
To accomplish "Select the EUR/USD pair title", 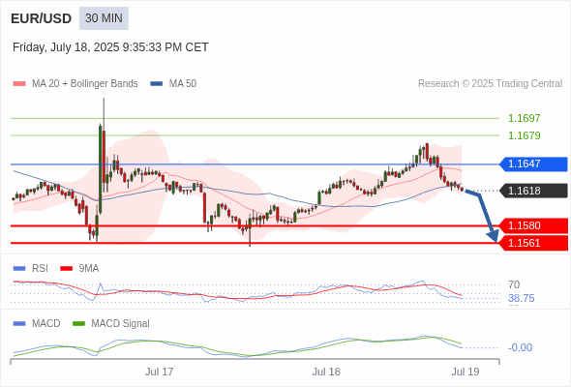I will coord(42,18).
